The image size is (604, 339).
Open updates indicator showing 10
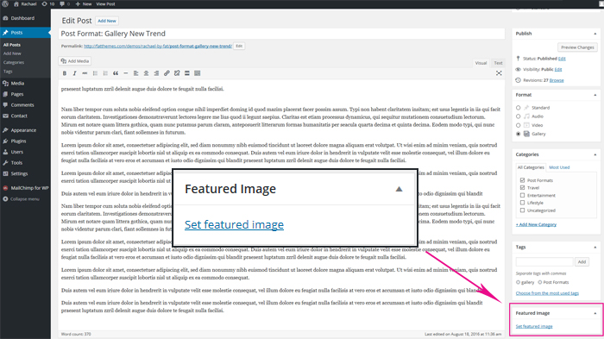tap(48, 3)
